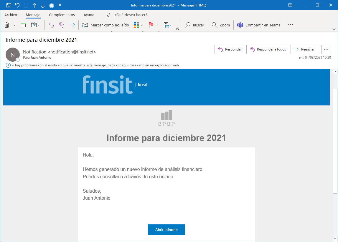Delete the message with trash icon
338x242 pixels.
(x=7, y=25)
